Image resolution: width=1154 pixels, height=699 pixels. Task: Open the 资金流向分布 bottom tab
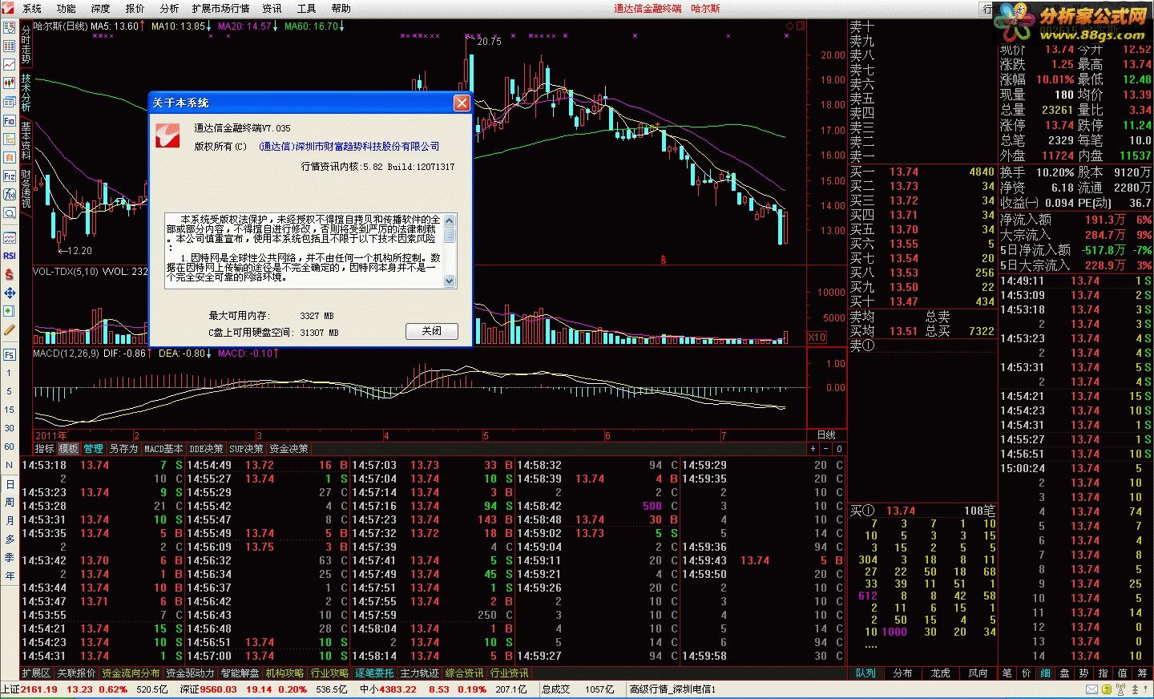point(131,673)
